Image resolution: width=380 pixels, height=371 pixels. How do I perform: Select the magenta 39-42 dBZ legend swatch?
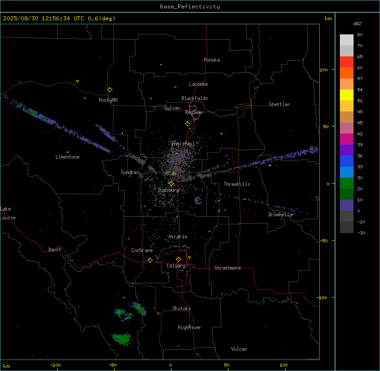click(346, 139)
